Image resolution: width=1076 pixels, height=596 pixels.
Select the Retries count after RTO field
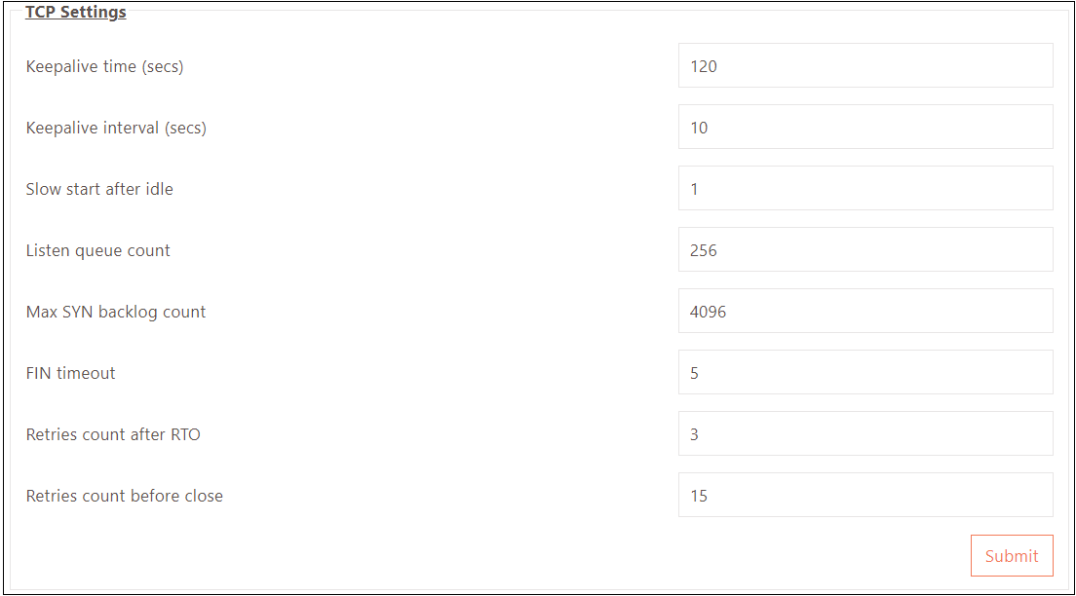(x=865, y=434)
